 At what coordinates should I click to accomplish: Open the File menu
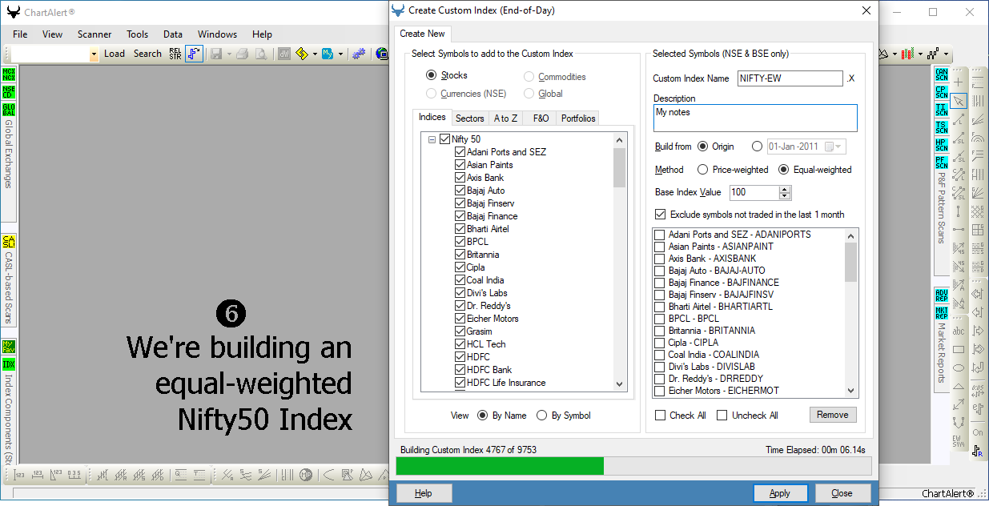[20, 34]
